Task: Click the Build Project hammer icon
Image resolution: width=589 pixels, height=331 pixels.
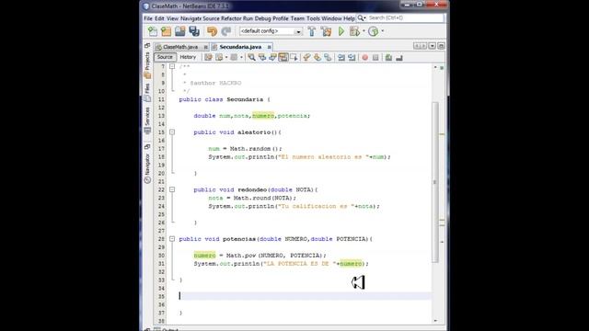Action: (x=312, y=31)
